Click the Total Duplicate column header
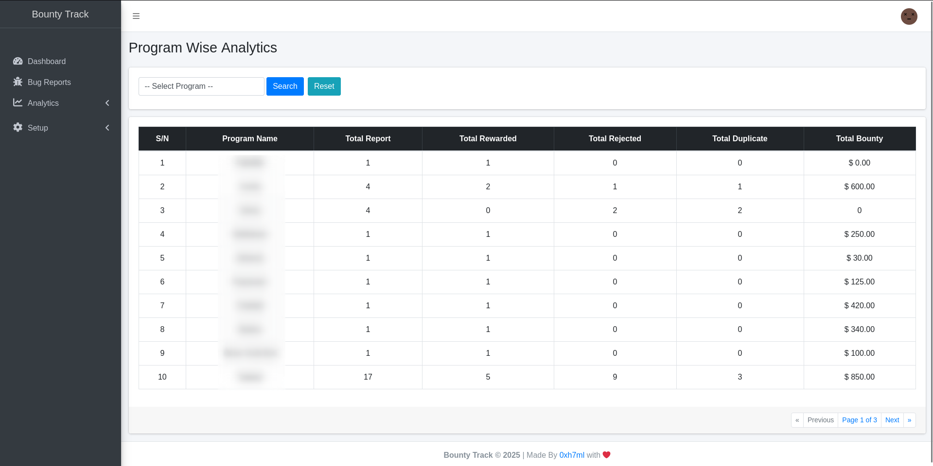Screen dimensions: 933x466 tap(740, 139)
